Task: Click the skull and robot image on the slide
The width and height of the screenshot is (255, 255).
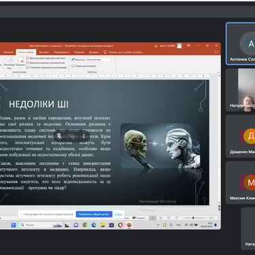Action: coord(160,146)
